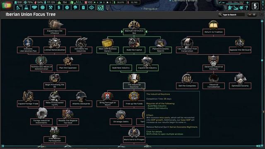Click the vertical scrollbar handle
Viewport: 265px width, 149px height.
(262, 60)
